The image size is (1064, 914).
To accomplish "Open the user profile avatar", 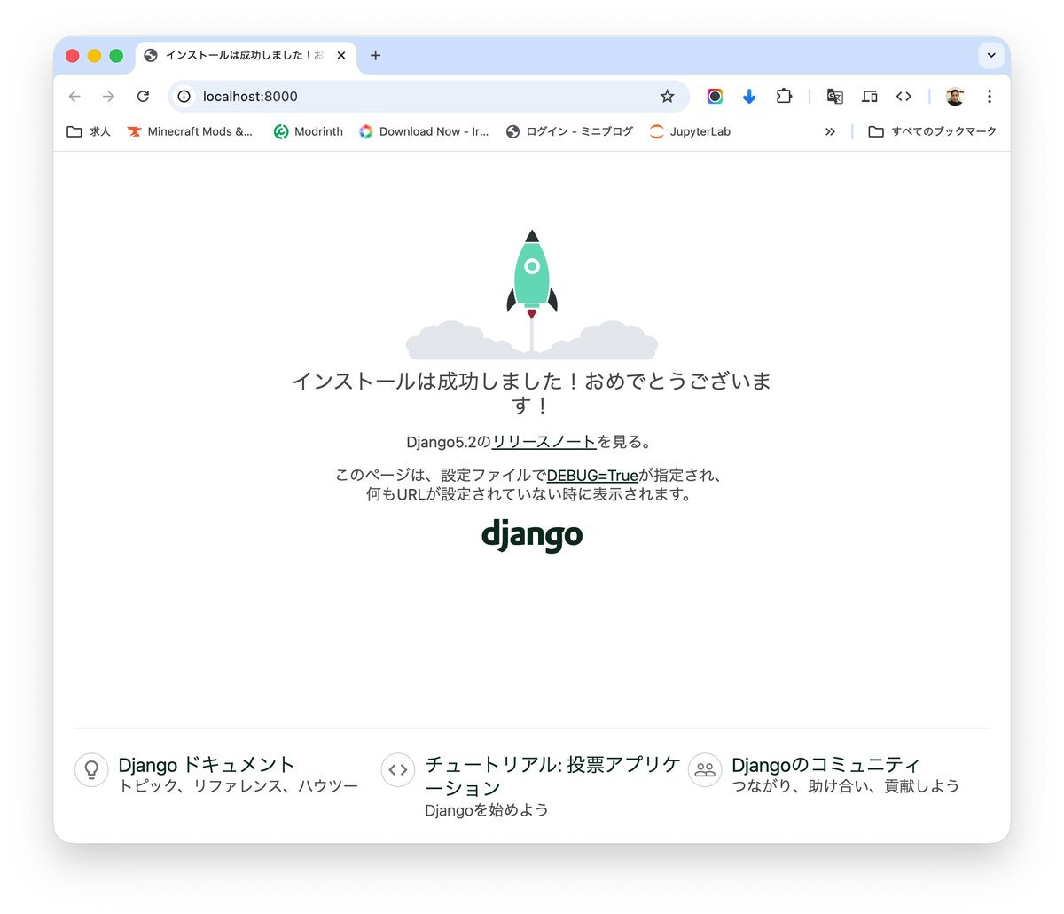I will tap(955, 96).
